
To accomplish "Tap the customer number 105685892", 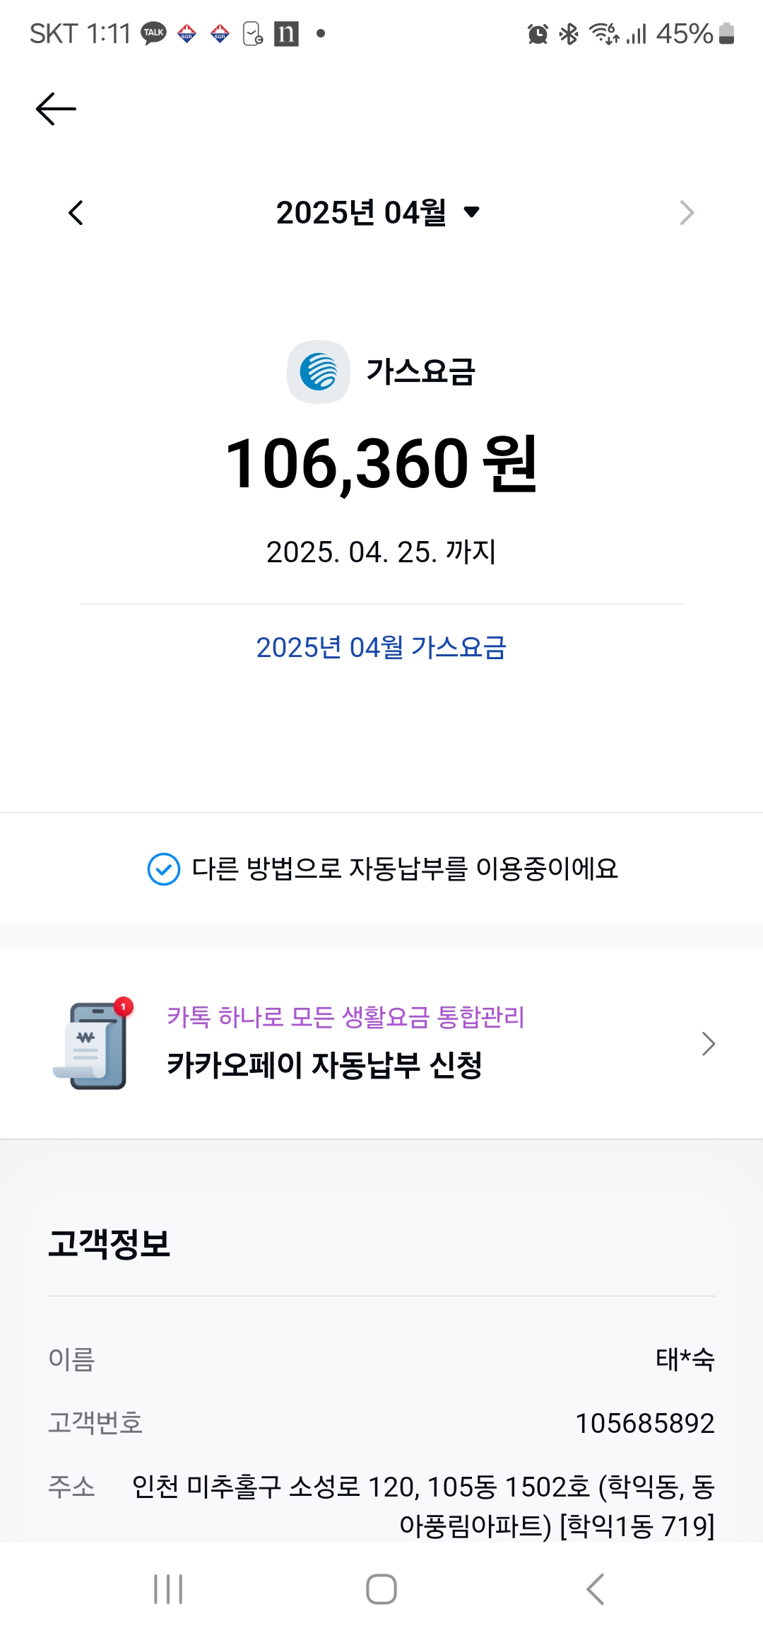I will tap(644, 1423).
